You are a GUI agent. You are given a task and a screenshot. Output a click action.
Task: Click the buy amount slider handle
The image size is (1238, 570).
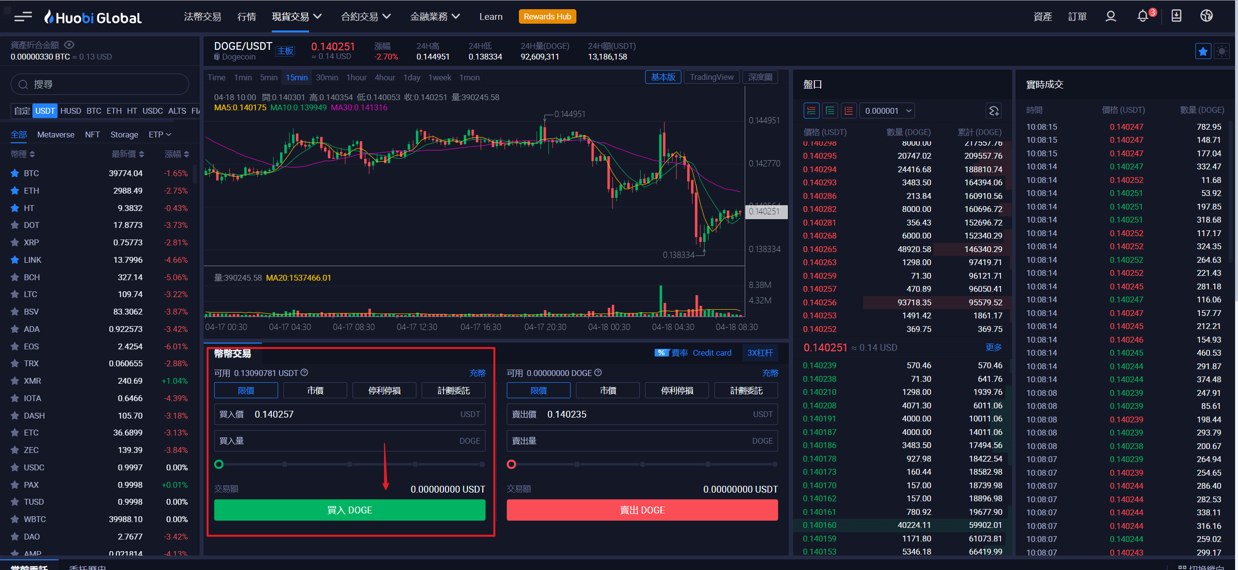point(219,465)
